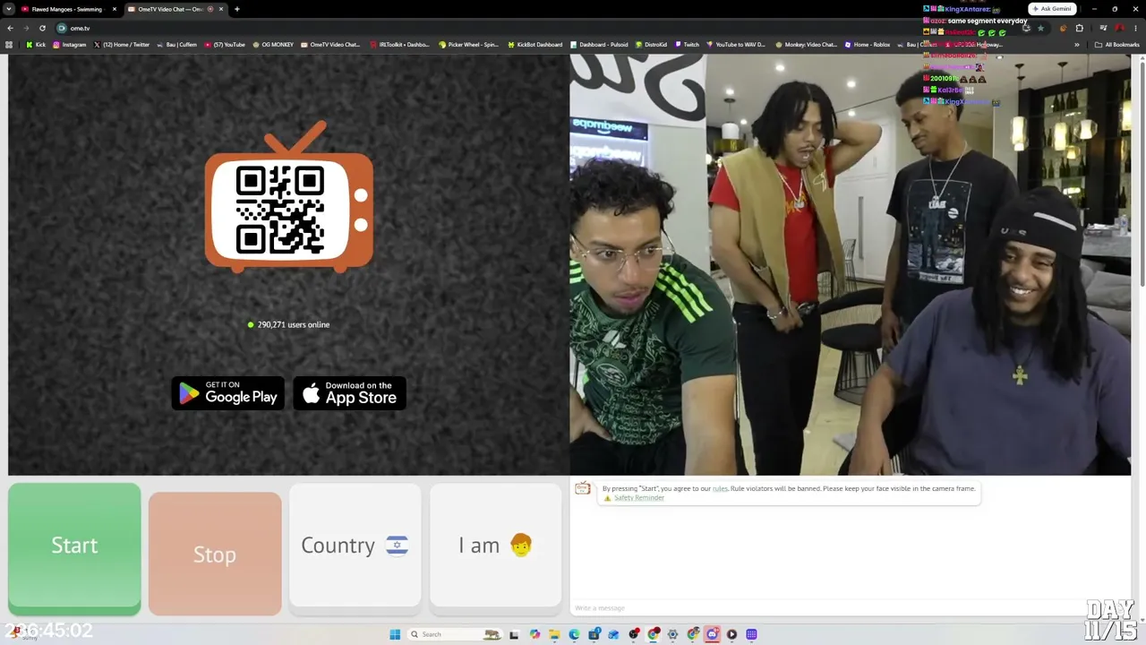1146x645 pixels.
Task: Open the Settings gear on the taskbar
Action: coord(672,634)
